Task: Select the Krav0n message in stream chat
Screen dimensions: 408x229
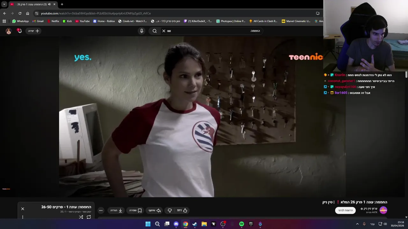Action: [358, 75]
